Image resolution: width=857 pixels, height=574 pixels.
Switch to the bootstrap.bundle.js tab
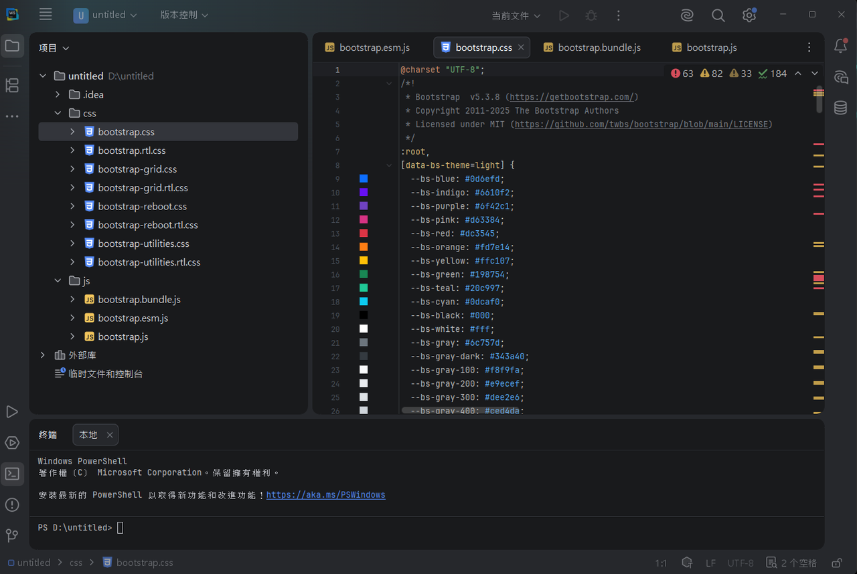592,47
